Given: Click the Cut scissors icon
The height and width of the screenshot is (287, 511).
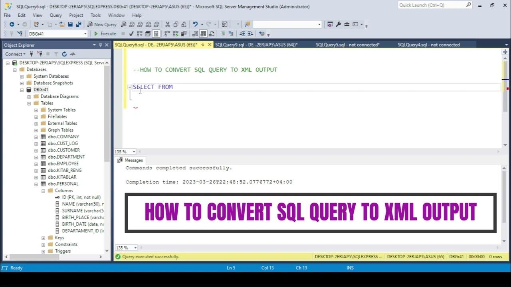Looking at the screenshot, I should click(x=168, y=24).
